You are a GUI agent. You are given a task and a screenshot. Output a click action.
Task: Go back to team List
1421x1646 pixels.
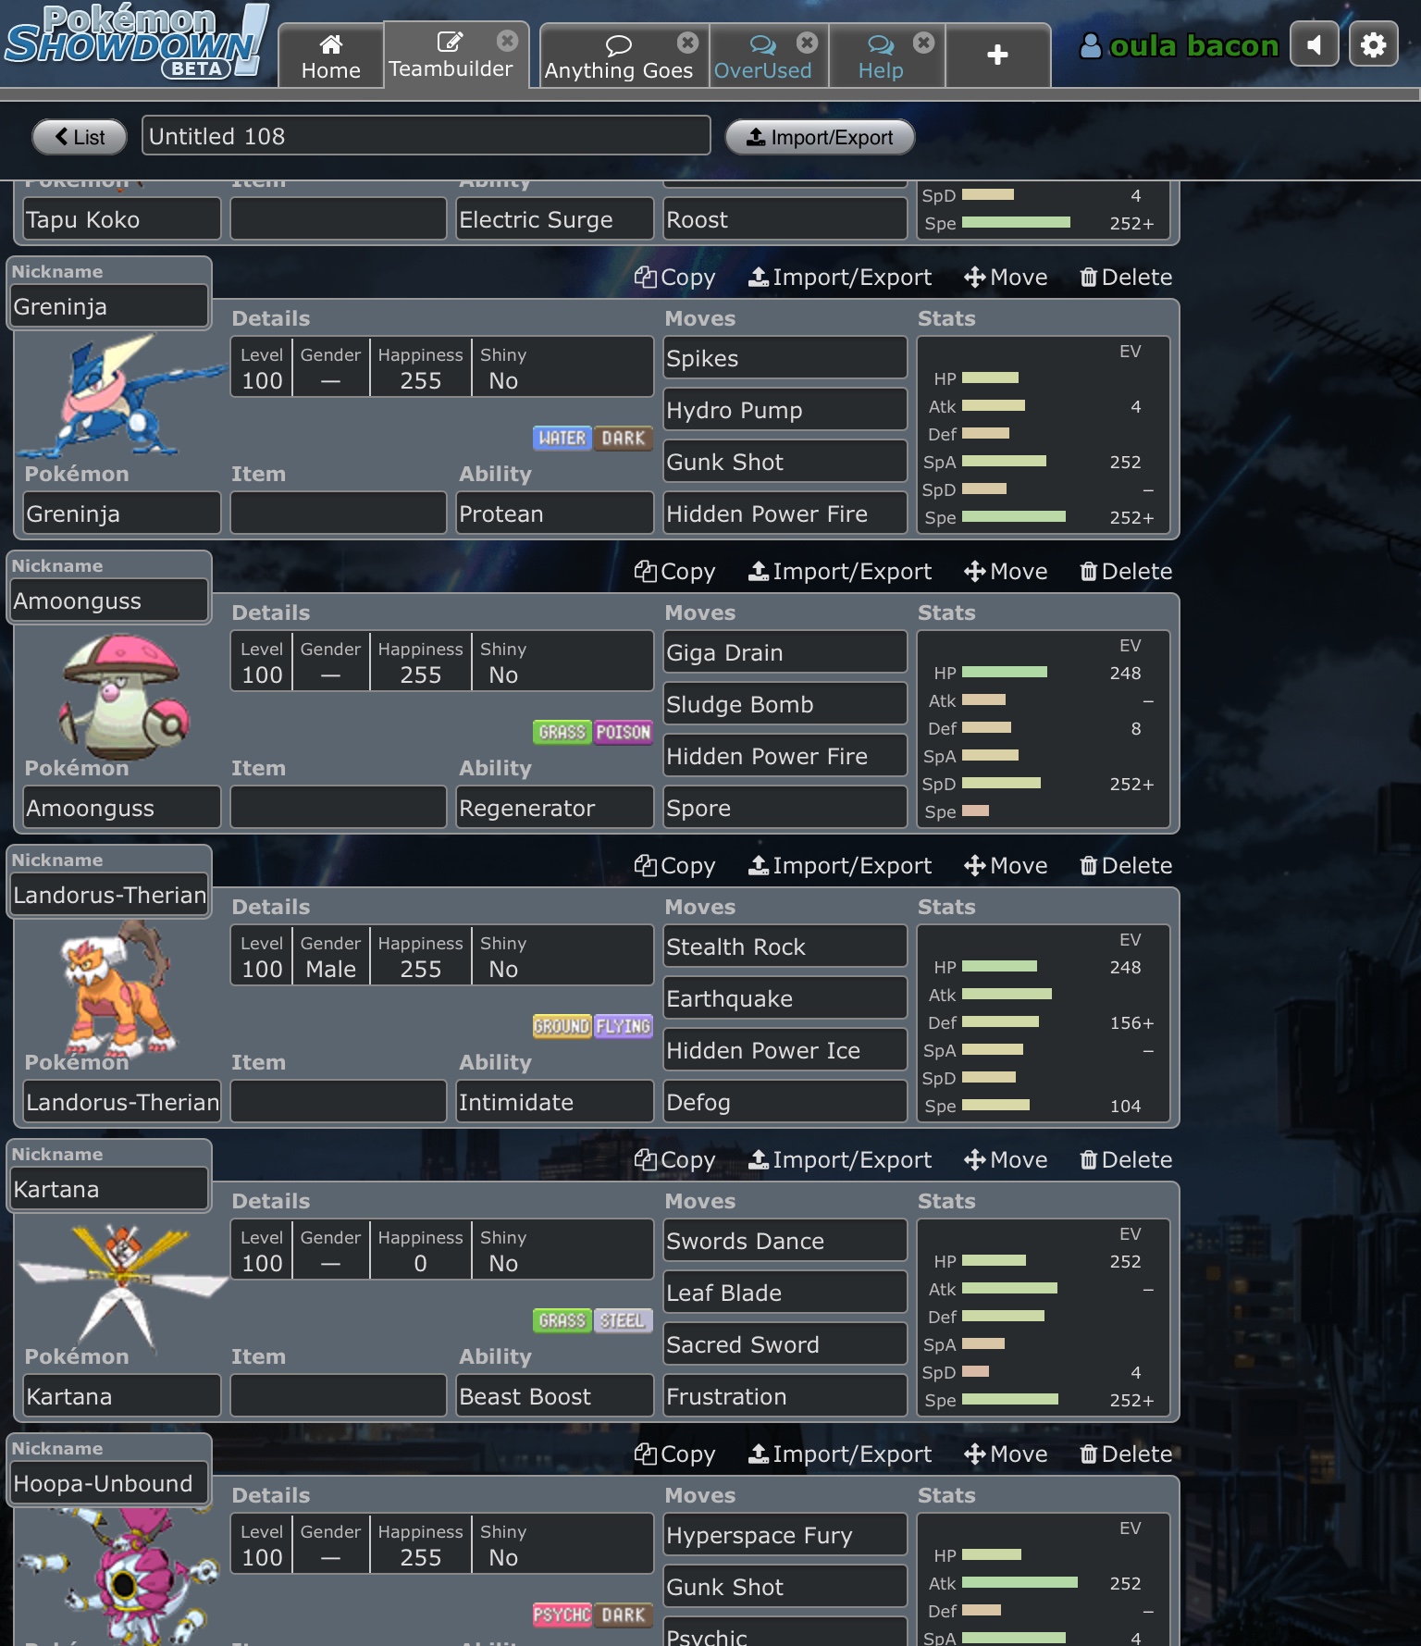click(80, 137)
